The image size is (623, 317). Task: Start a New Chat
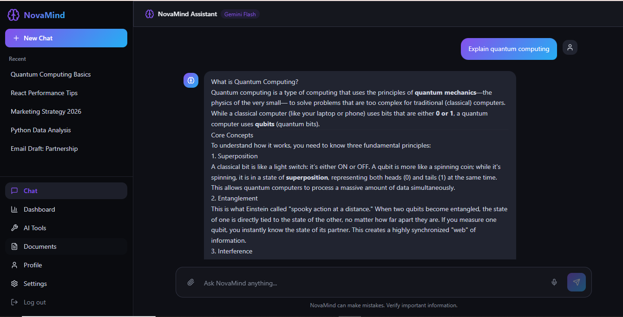point(66,38)
